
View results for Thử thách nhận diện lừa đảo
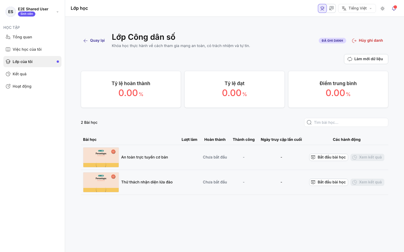[x=367, y=182]
